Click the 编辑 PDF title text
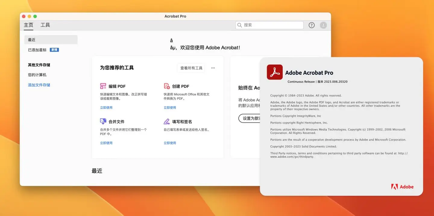 tap(117, 86)
